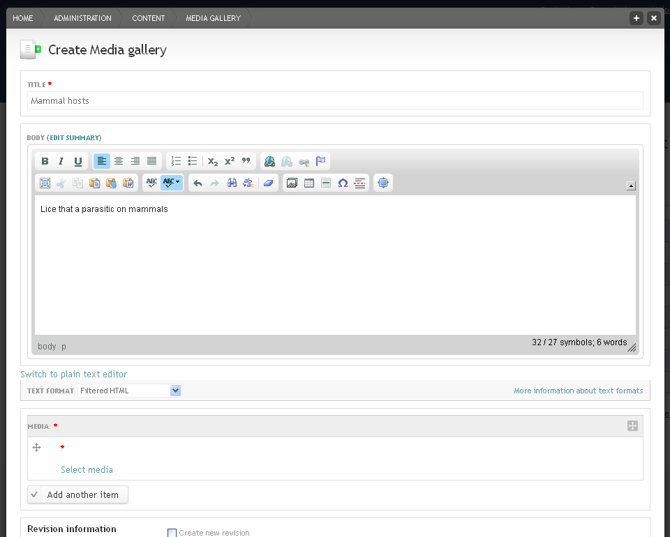Click the Copy icon
Screen dimensions: 670x537
pos(77,183)
